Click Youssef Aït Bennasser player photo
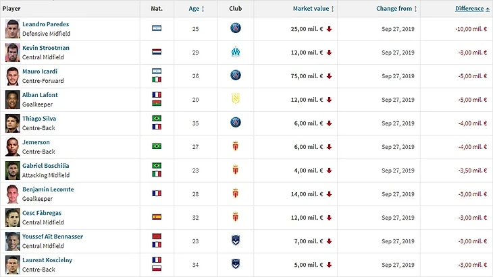The width and height of the screenshot is (493, 277). [x=11, y=241]
